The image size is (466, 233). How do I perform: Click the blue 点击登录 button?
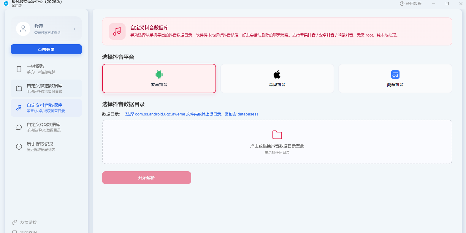click(x=46, y=49)
